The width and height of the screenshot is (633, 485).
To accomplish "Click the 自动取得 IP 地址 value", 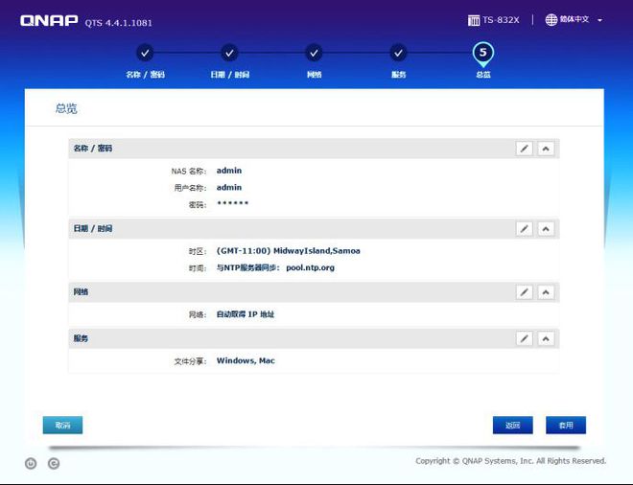I will (x=245, y=314).
